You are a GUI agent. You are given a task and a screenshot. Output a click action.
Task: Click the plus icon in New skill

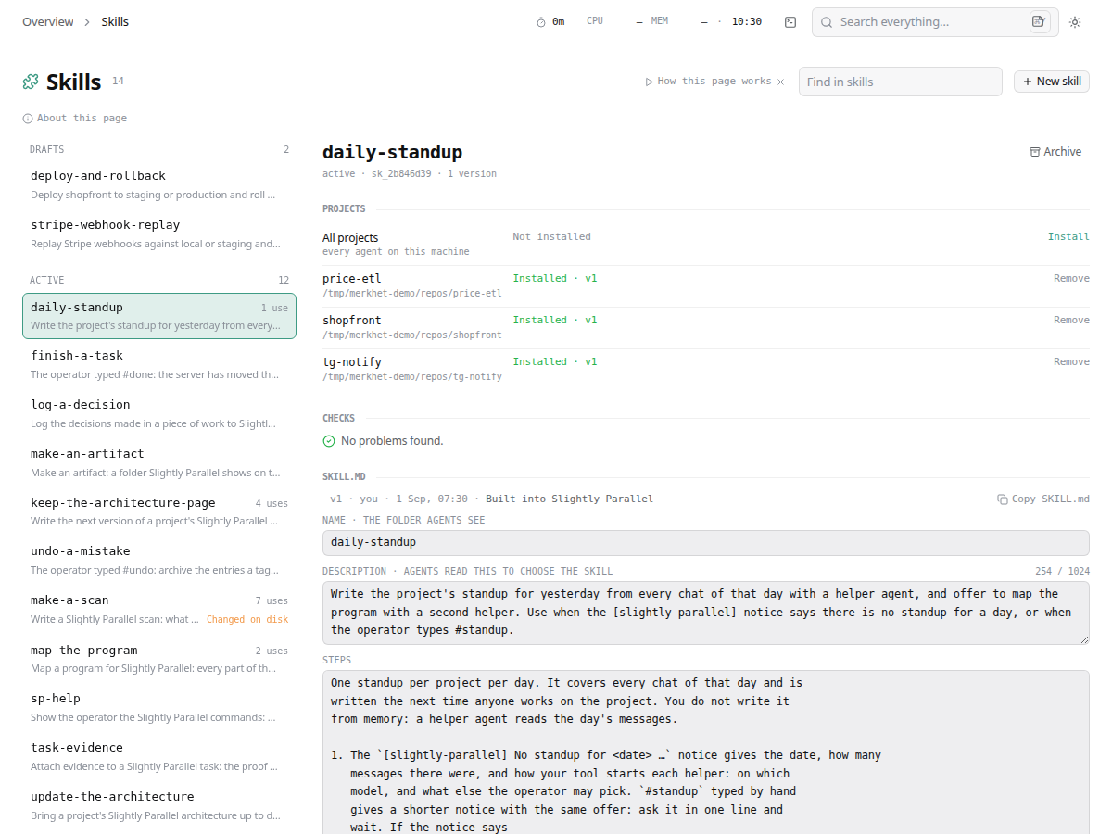coord(1029,82)
